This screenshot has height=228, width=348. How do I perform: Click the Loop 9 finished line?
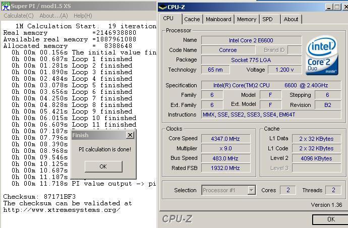click(72, 111)
